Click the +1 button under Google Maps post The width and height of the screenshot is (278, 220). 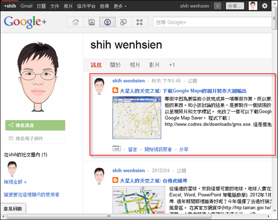click(x=117, y=149)
